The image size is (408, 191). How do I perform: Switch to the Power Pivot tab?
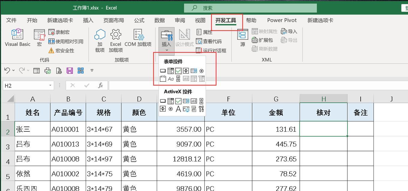[282, 20]
